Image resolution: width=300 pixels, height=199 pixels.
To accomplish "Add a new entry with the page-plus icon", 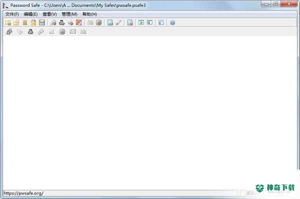I will pos(110,22).
